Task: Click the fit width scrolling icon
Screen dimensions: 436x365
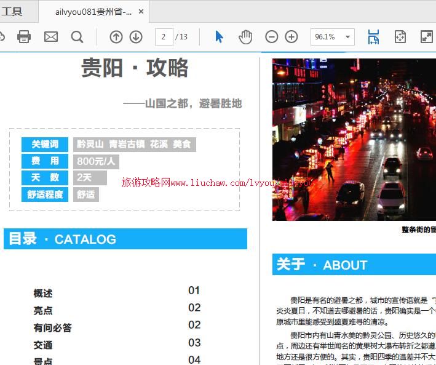Action: [373, 37]
